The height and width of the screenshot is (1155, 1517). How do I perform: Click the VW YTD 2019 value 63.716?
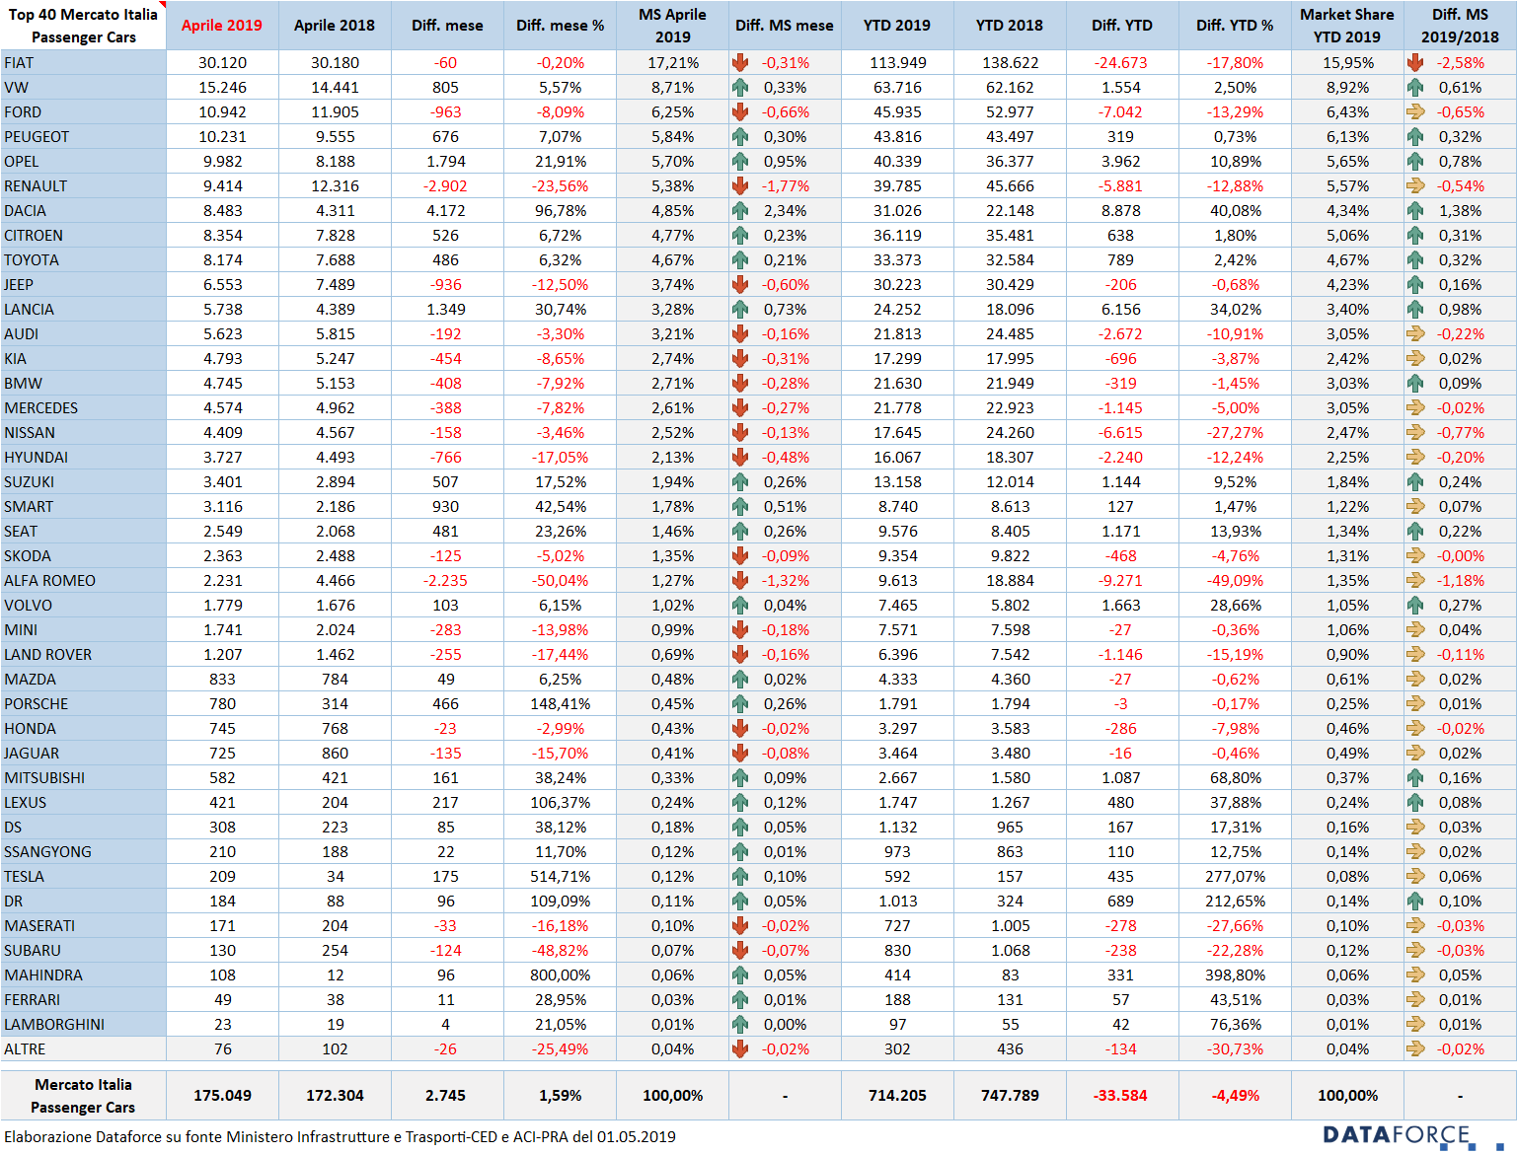pyautogui.click(x=897, y=87)
